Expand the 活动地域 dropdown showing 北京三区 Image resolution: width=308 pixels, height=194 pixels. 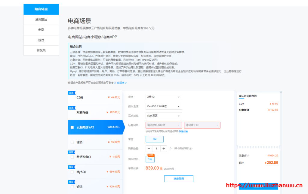click(164, 116)
